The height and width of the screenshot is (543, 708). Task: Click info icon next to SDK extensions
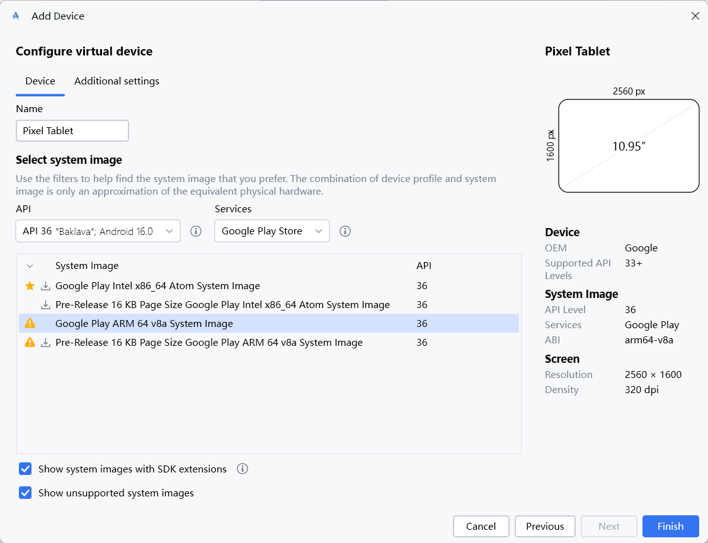coord(243,469)
